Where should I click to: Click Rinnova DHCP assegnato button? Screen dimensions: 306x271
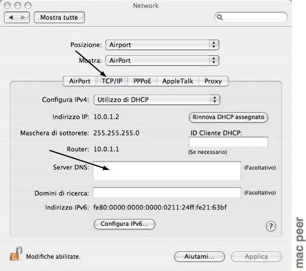point(229,117)
